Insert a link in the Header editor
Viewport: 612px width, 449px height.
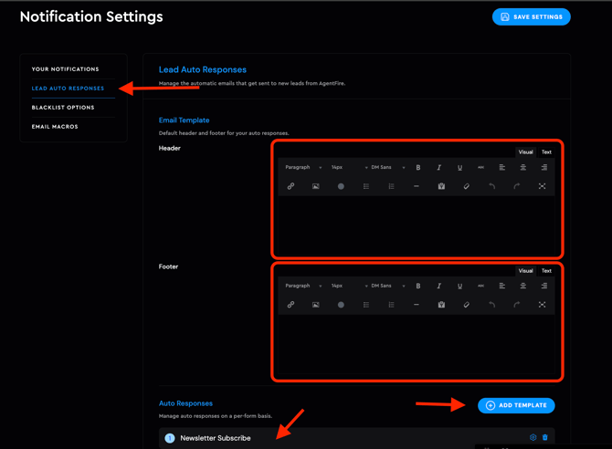point(290,186)
